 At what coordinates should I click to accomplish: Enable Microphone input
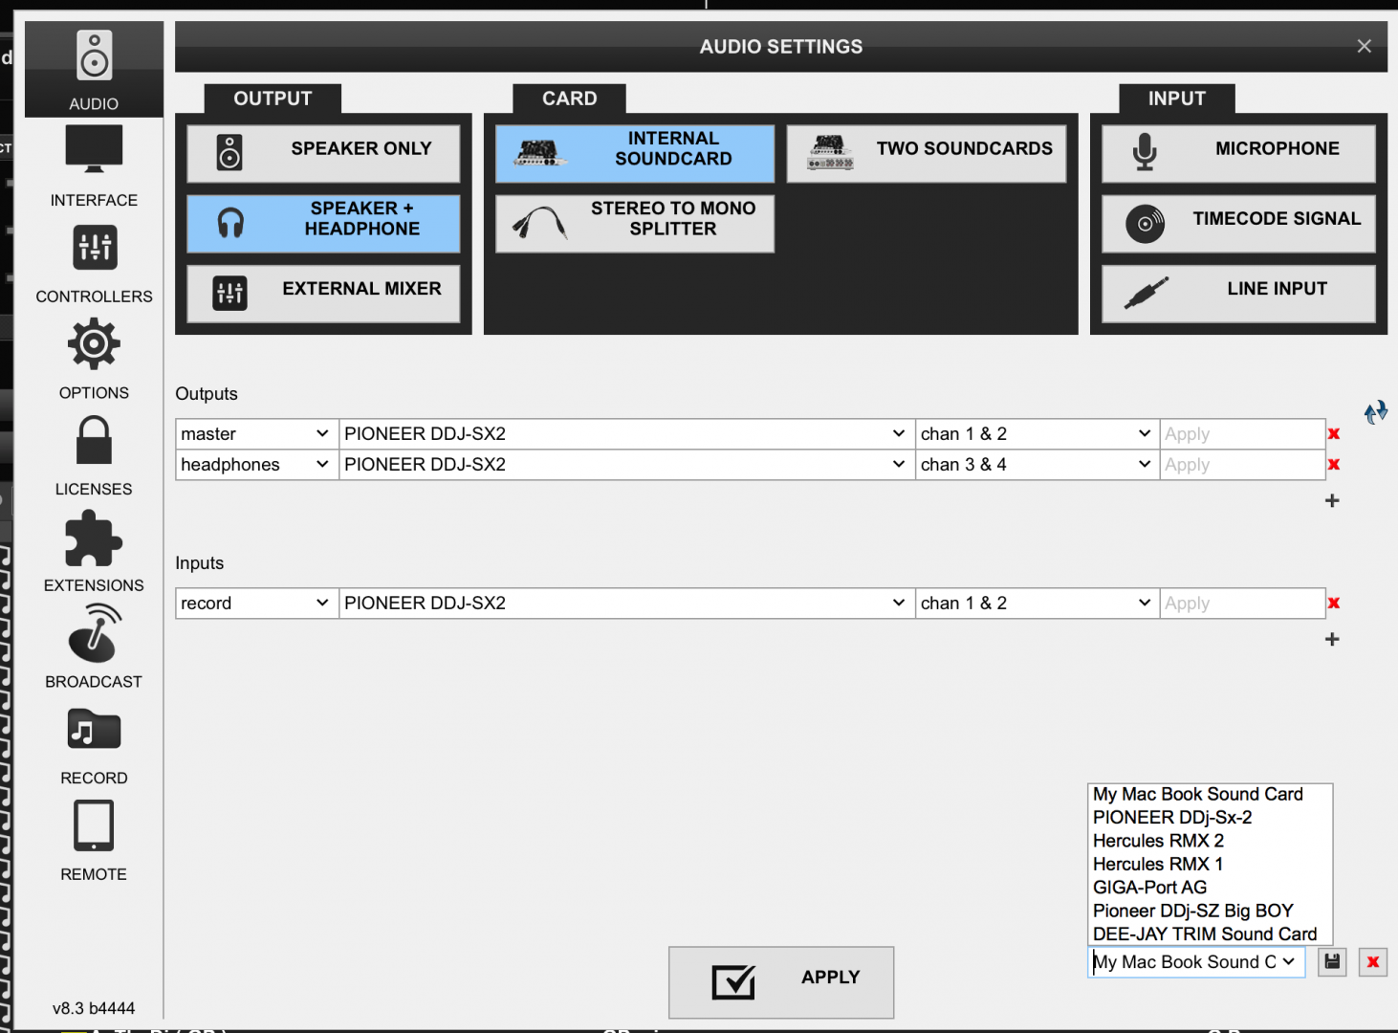coord(1238,153)
